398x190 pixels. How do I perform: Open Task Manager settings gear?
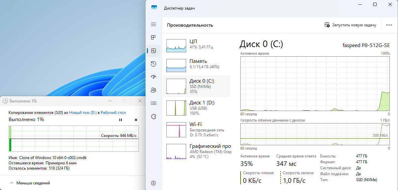[153, 183]
